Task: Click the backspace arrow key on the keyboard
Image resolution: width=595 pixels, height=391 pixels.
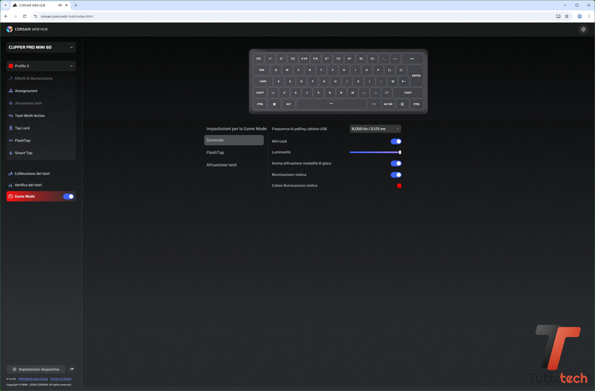Action: click(412, 59)
